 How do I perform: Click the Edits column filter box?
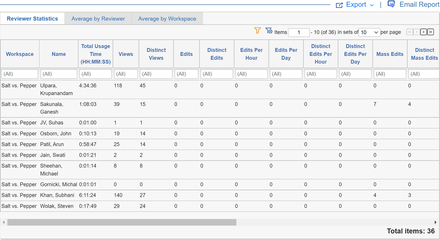(x=186, y=74)
